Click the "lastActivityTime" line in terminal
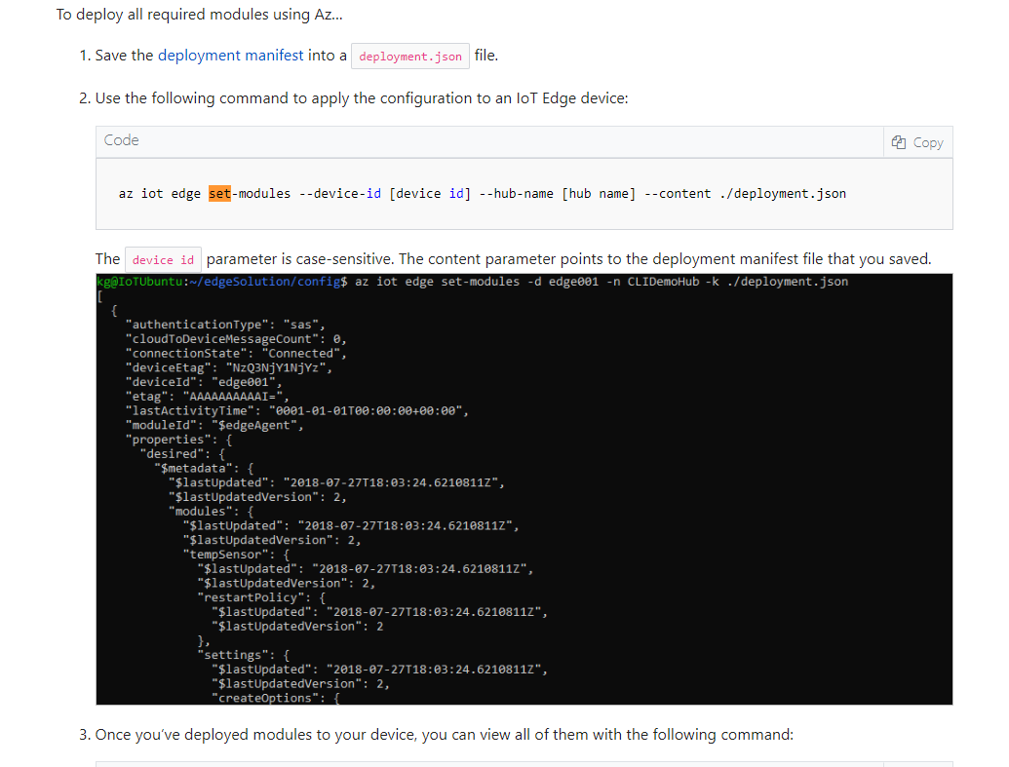 coord(297,410)
